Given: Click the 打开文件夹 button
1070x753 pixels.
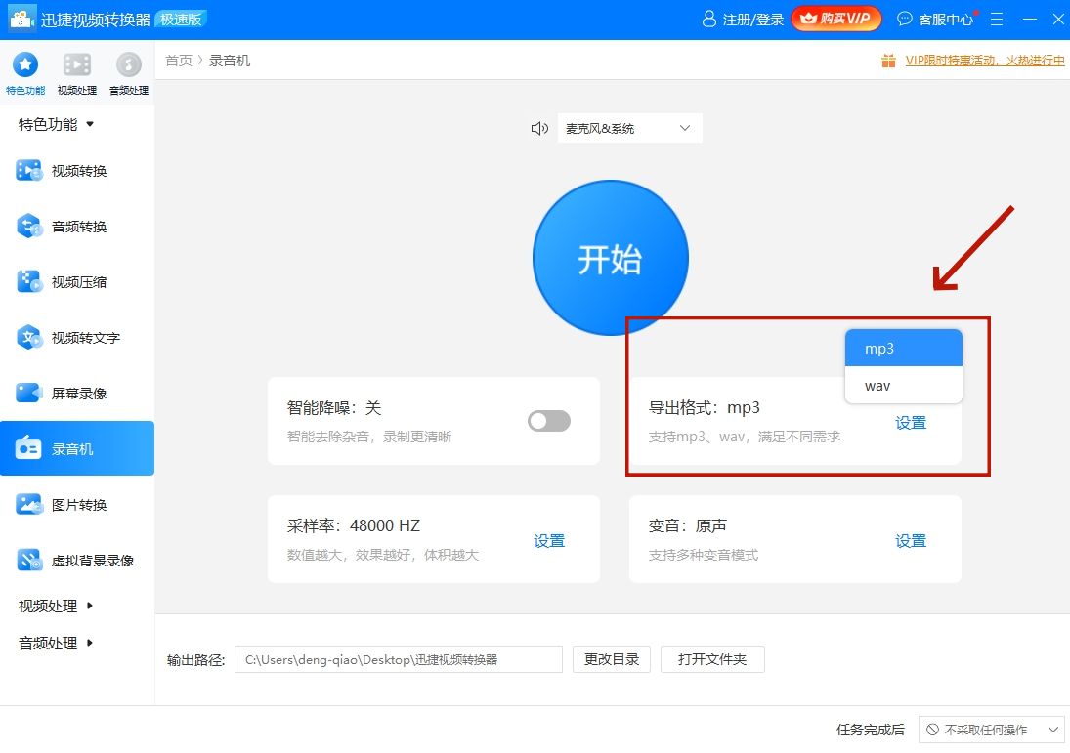Looking at the screenshot, I should pyautogui.click(x=712, y=659).
